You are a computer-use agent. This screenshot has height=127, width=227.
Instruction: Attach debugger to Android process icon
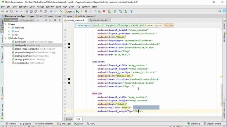99,11
